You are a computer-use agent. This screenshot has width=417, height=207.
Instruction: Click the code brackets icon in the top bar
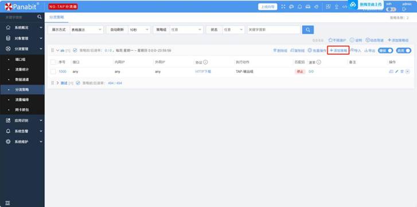tap(345, 7)
